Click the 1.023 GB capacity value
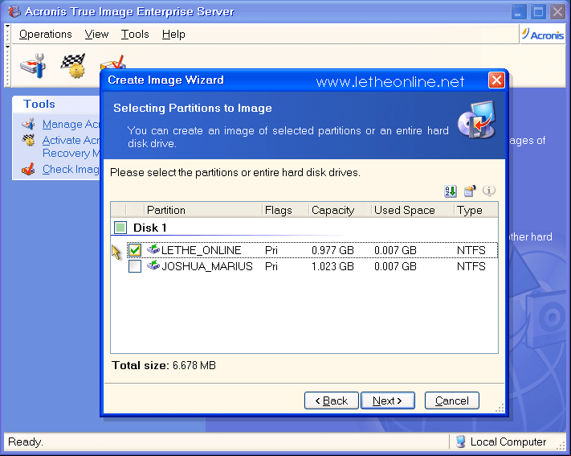Viewport: 571px width, 456px height. pyautogui.click(x=332, y=266)
